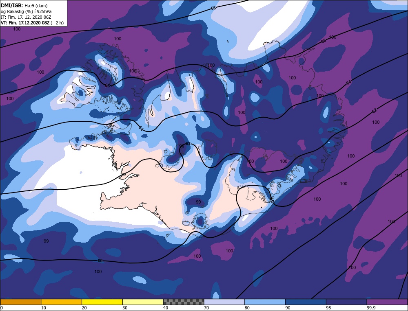The image size is (408, 311).
Task: Click the legend tick label '80'
Action: click(247, 308)
